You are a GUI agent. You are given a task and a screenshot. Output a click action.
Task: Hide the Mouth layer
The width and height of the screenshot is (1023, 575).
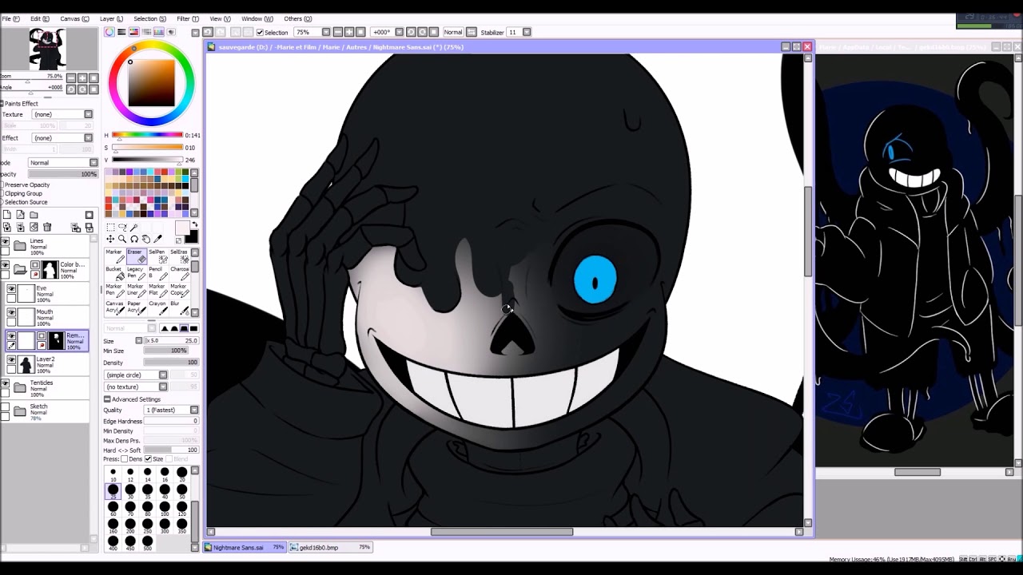pos(11,312)
